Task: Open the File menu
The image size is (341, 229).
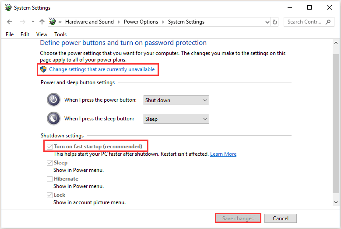Action: click(10, 34)
